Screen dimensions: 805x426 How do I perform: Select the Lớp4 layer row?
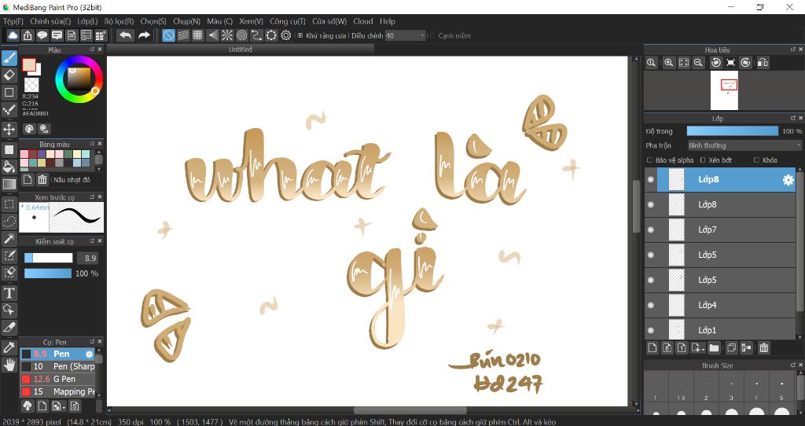pos(720,306)
